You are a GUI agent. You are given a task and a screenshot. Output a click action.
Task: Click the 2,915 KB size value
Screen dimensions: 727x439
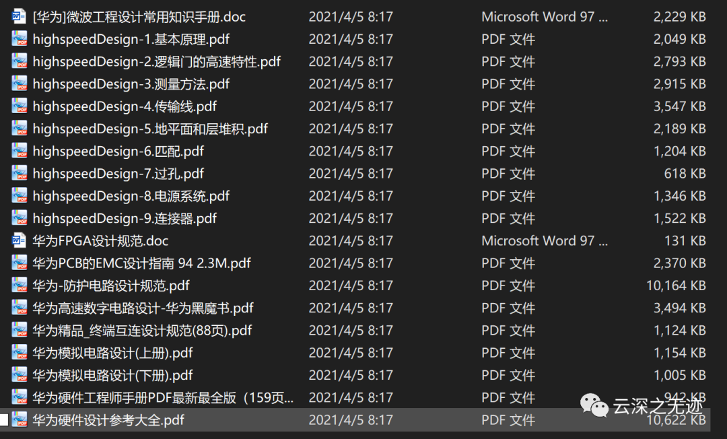tap(679, 84)
